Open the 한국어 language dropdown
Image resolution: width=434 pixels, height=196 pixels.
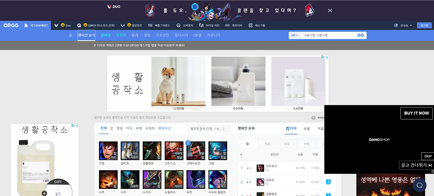403,25
